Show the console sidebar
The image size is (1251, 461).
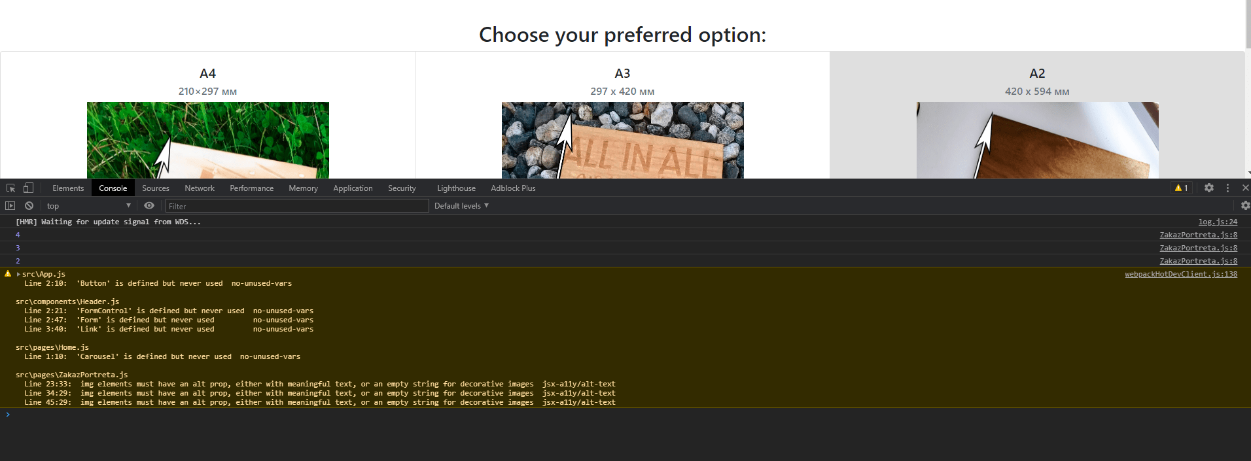(x=10, y=205)
